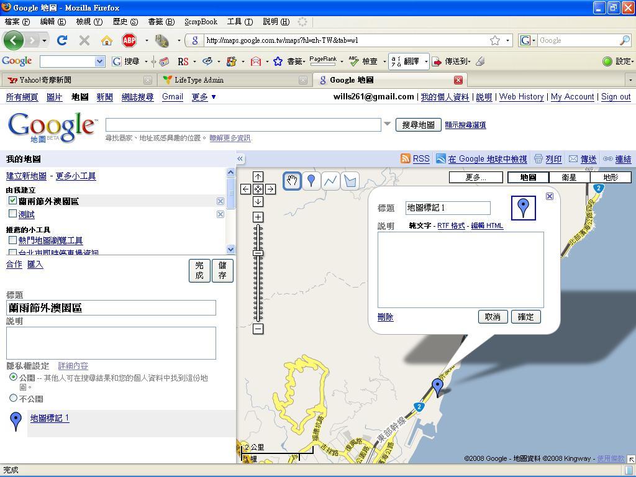Click the map re-center button
The width and height of the screenshot is (636, 477).
click(x=258, y=189)
